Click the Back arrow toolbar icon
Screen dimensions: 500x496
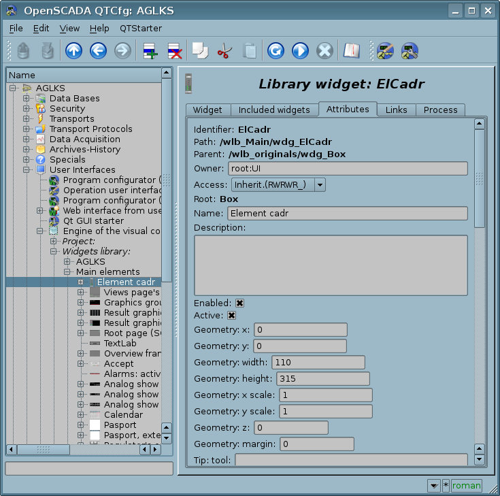click(98, 50)
